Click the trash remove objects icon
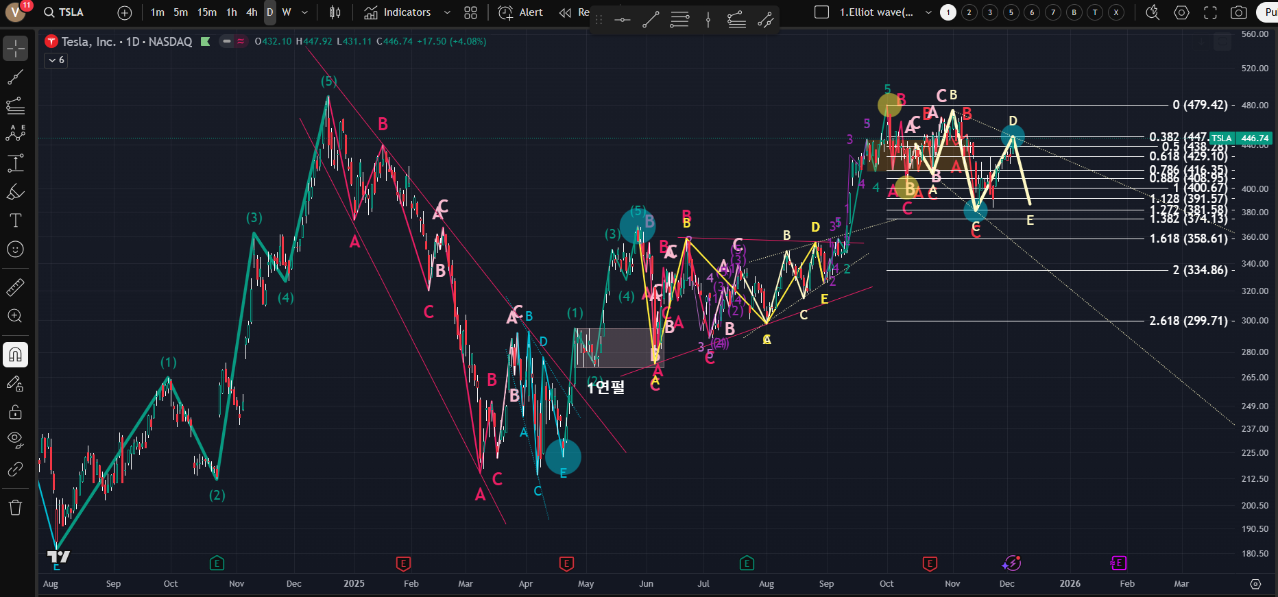The image size is (1278, 597). [x=15, y=507]
